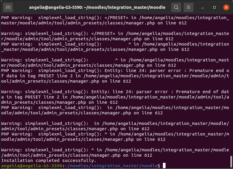The width and height of the screenshot is (233, 169).
Task: Open the terminal search tool
Action: coord(176,7)
